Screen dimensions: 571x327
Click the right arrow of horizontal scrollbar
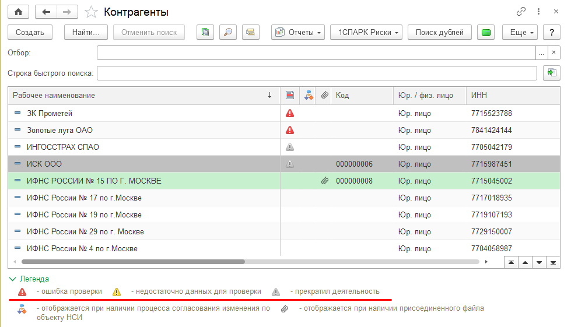point(486,262)
